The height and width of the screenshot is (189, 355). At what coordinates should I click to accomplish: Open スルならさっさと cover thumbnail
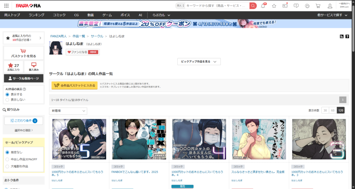[259, 139]
